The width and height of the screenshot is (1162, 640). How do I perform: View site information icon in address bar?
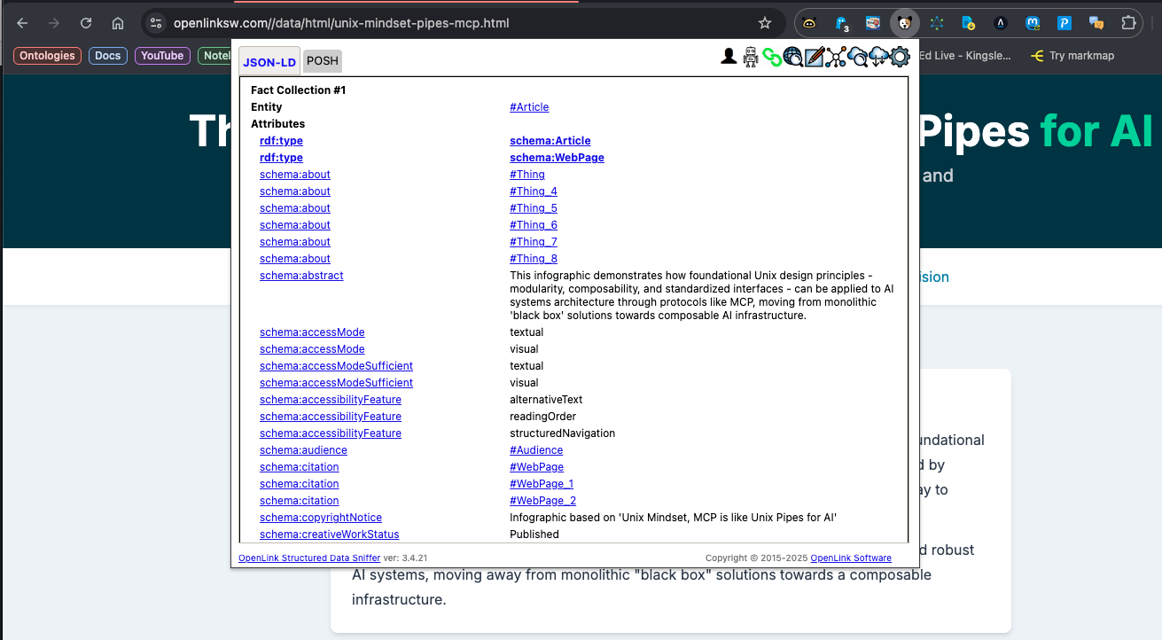pyautogui.click(x=155, y=23)
